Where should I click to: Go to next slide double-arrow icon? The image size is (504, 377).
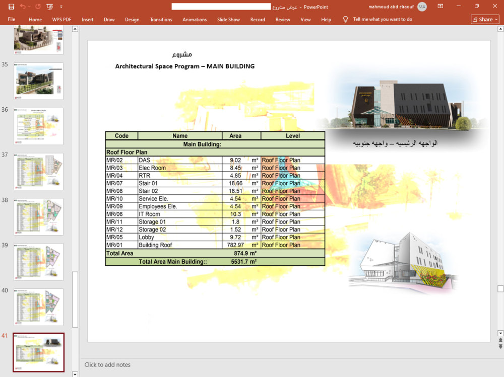pyautogui.click(x=500, y=346)
